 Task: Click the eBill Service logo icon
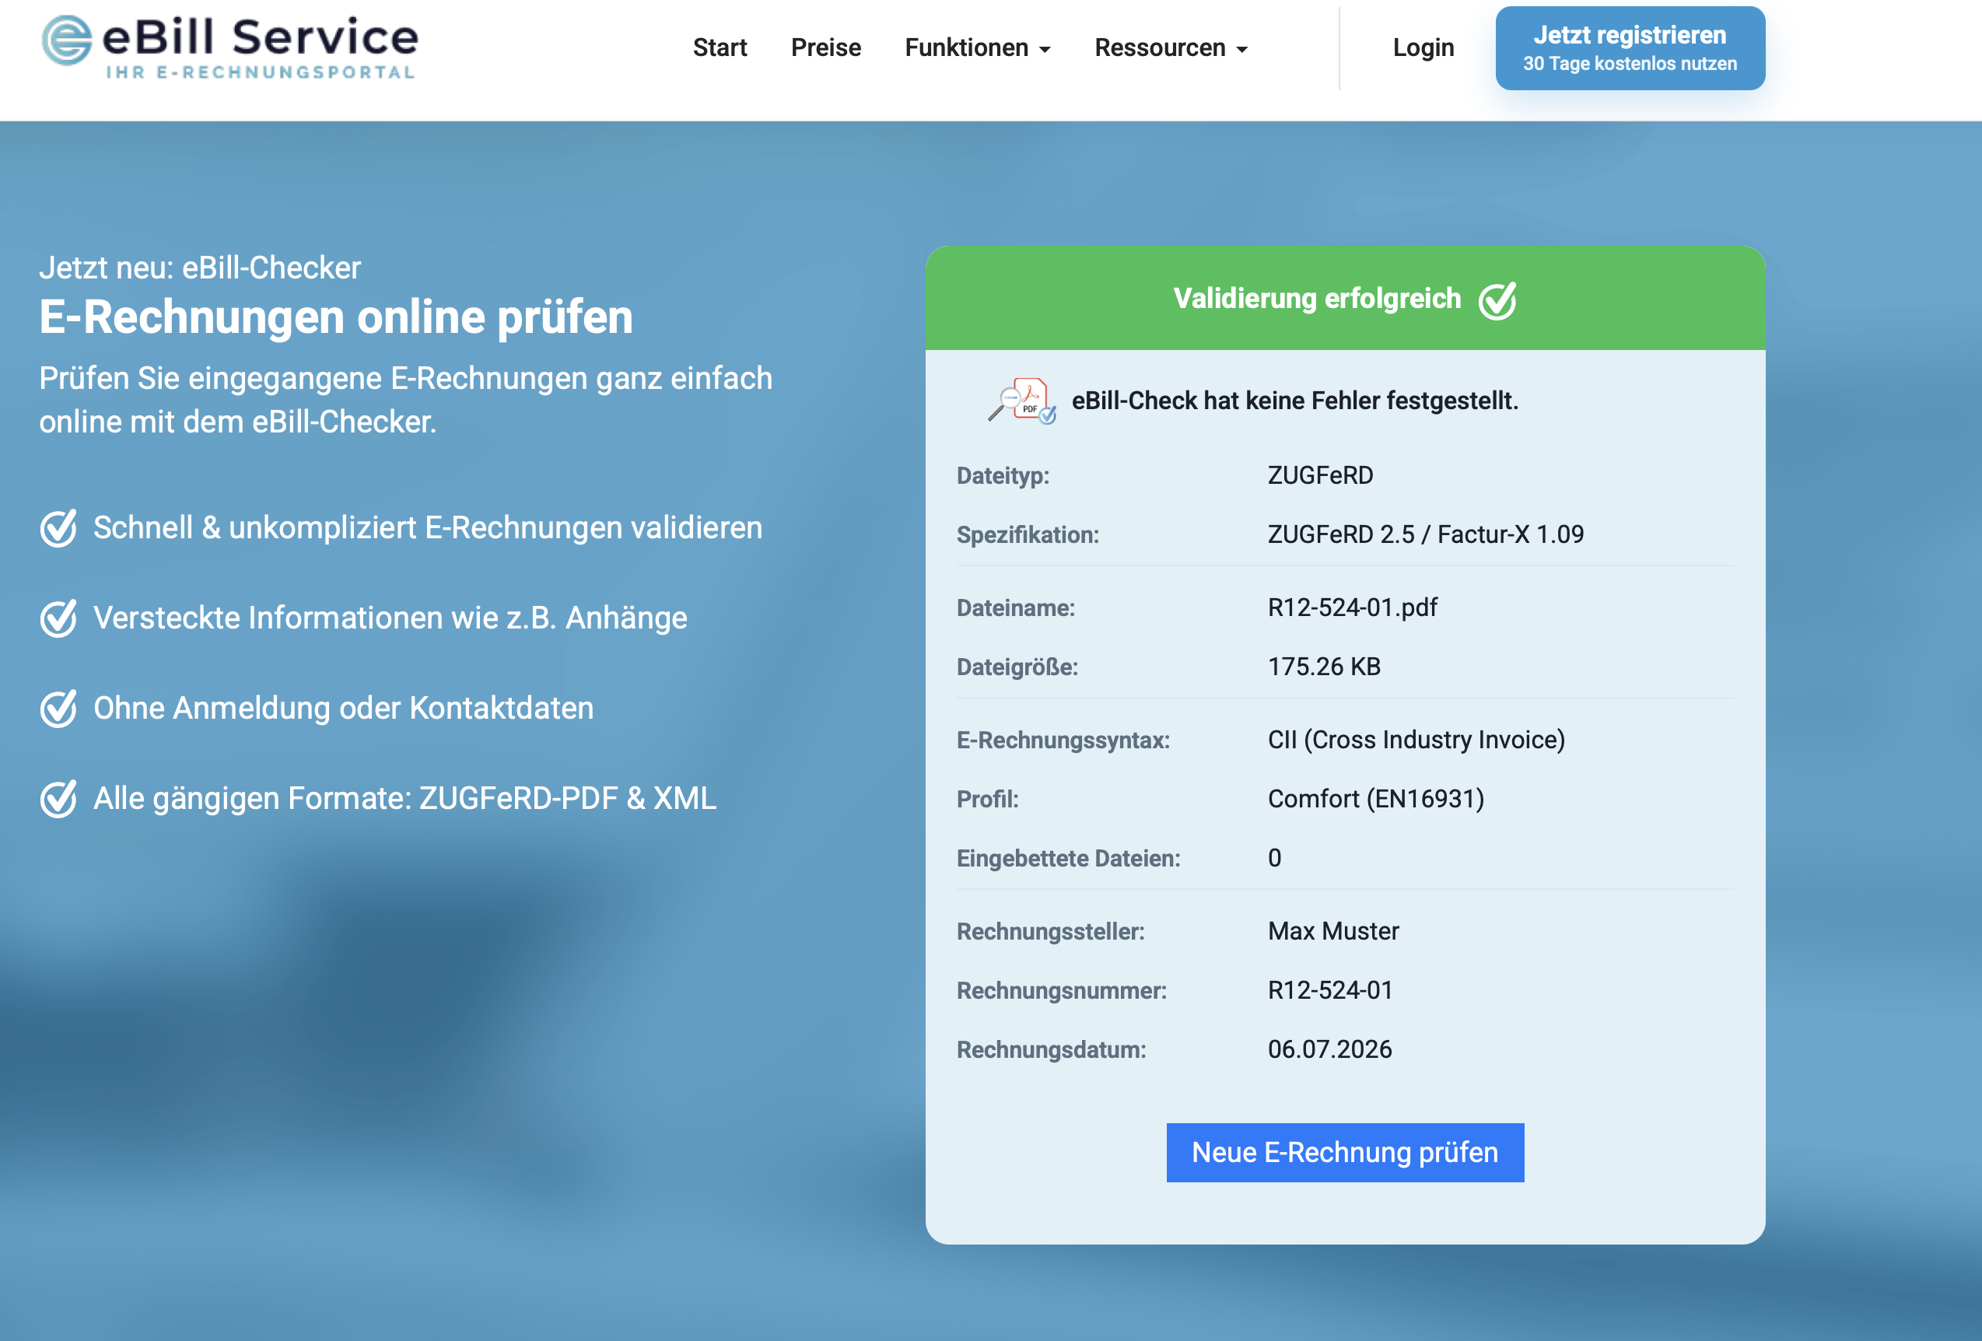point(67,40)
